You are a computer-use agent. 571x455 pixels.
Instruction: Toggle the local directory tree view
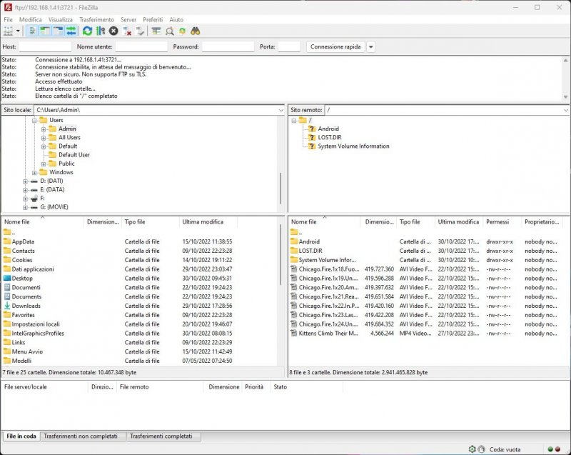[x=46, y=31]
